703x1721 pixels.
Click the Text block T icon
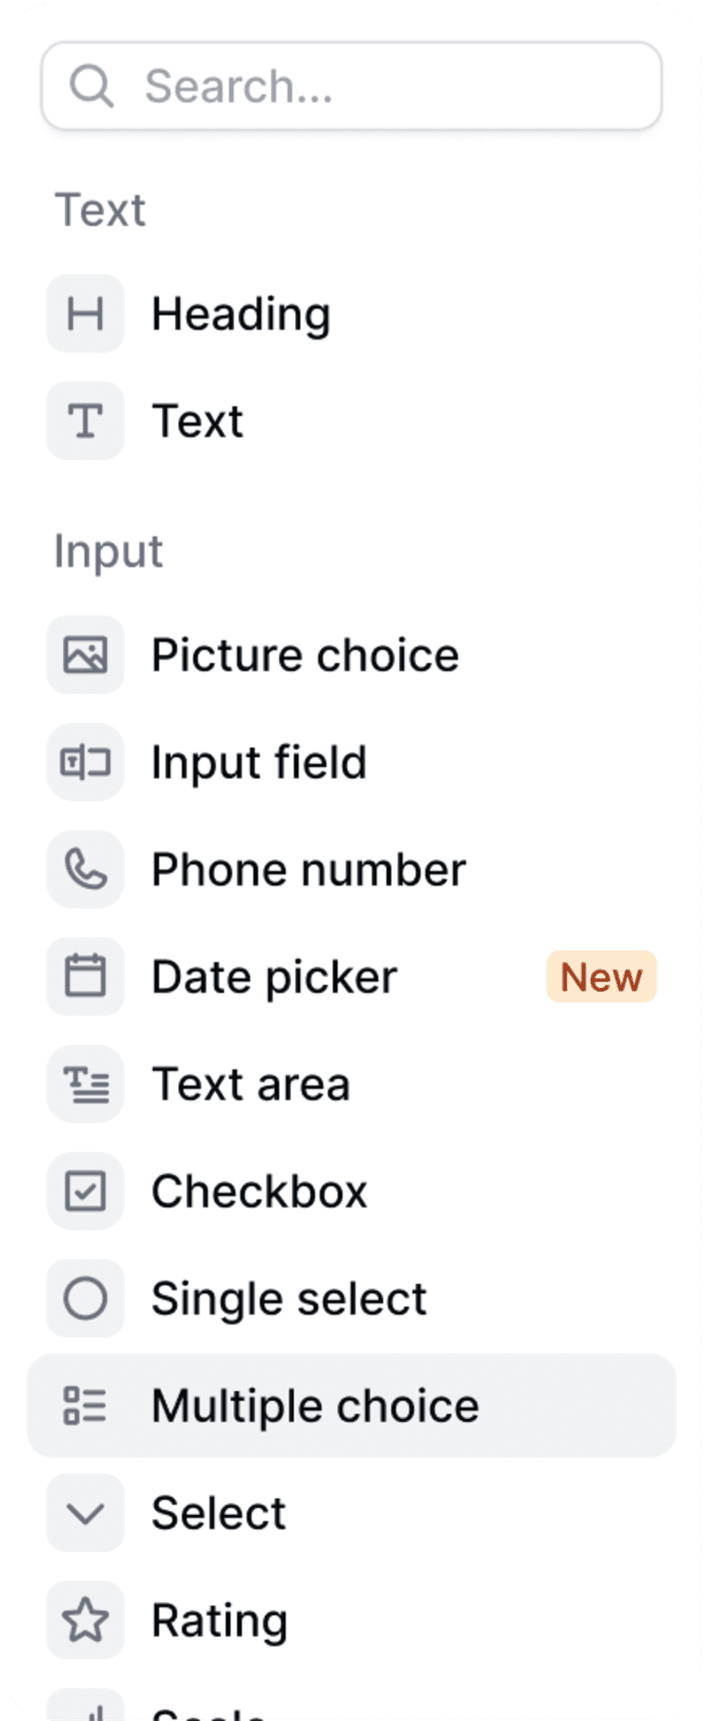pos(85,421)
